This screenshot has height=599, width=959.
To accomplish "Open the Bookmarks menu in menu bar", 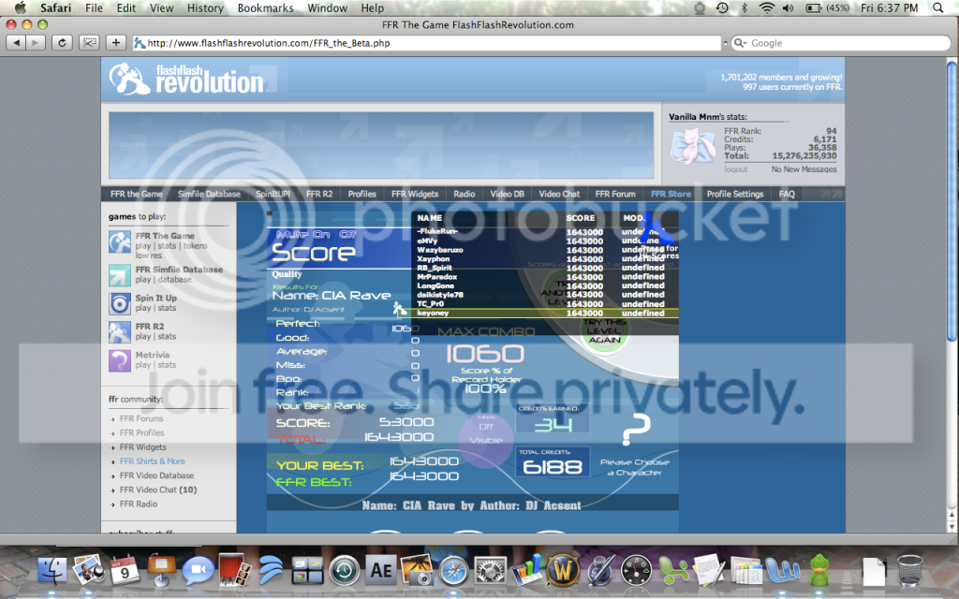I will pos(263,8).
